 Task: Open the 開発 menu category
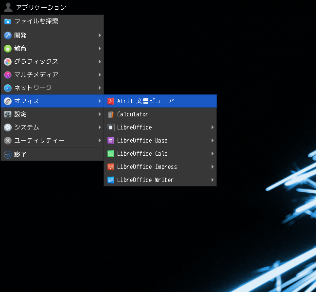click(52, 36)
